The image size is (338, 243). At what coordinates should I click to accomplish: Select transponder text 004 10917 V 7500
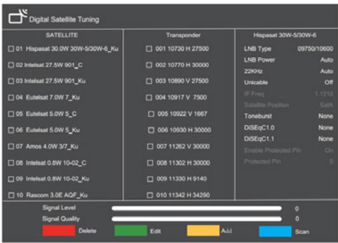coord(181,97)
